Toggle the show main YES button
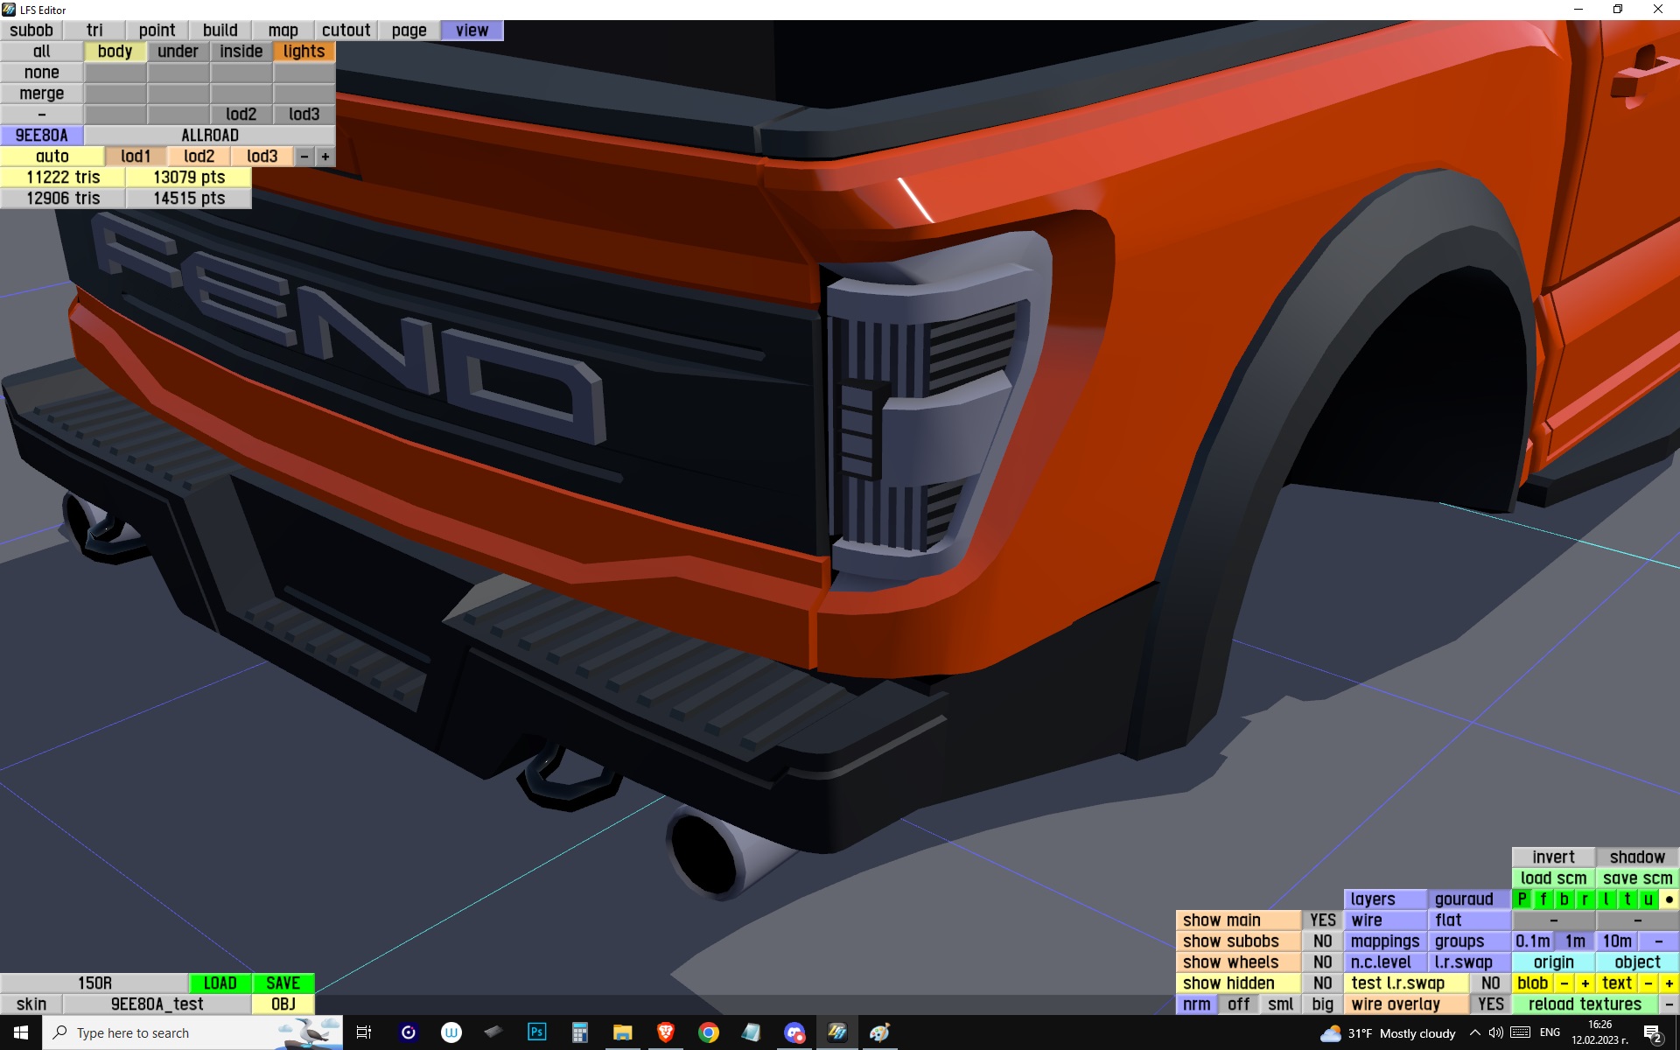The height and width of the screenshot is (1050, 1680). pos(1322,920)
